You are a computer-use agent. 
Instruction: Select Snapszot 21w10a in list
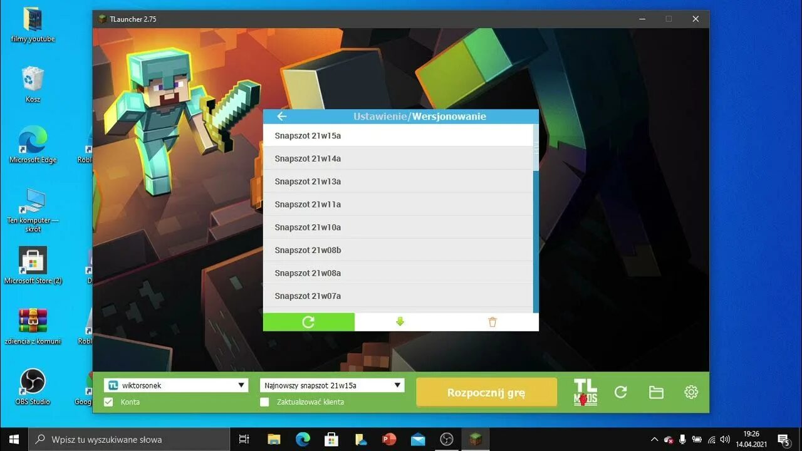[398, 227]
